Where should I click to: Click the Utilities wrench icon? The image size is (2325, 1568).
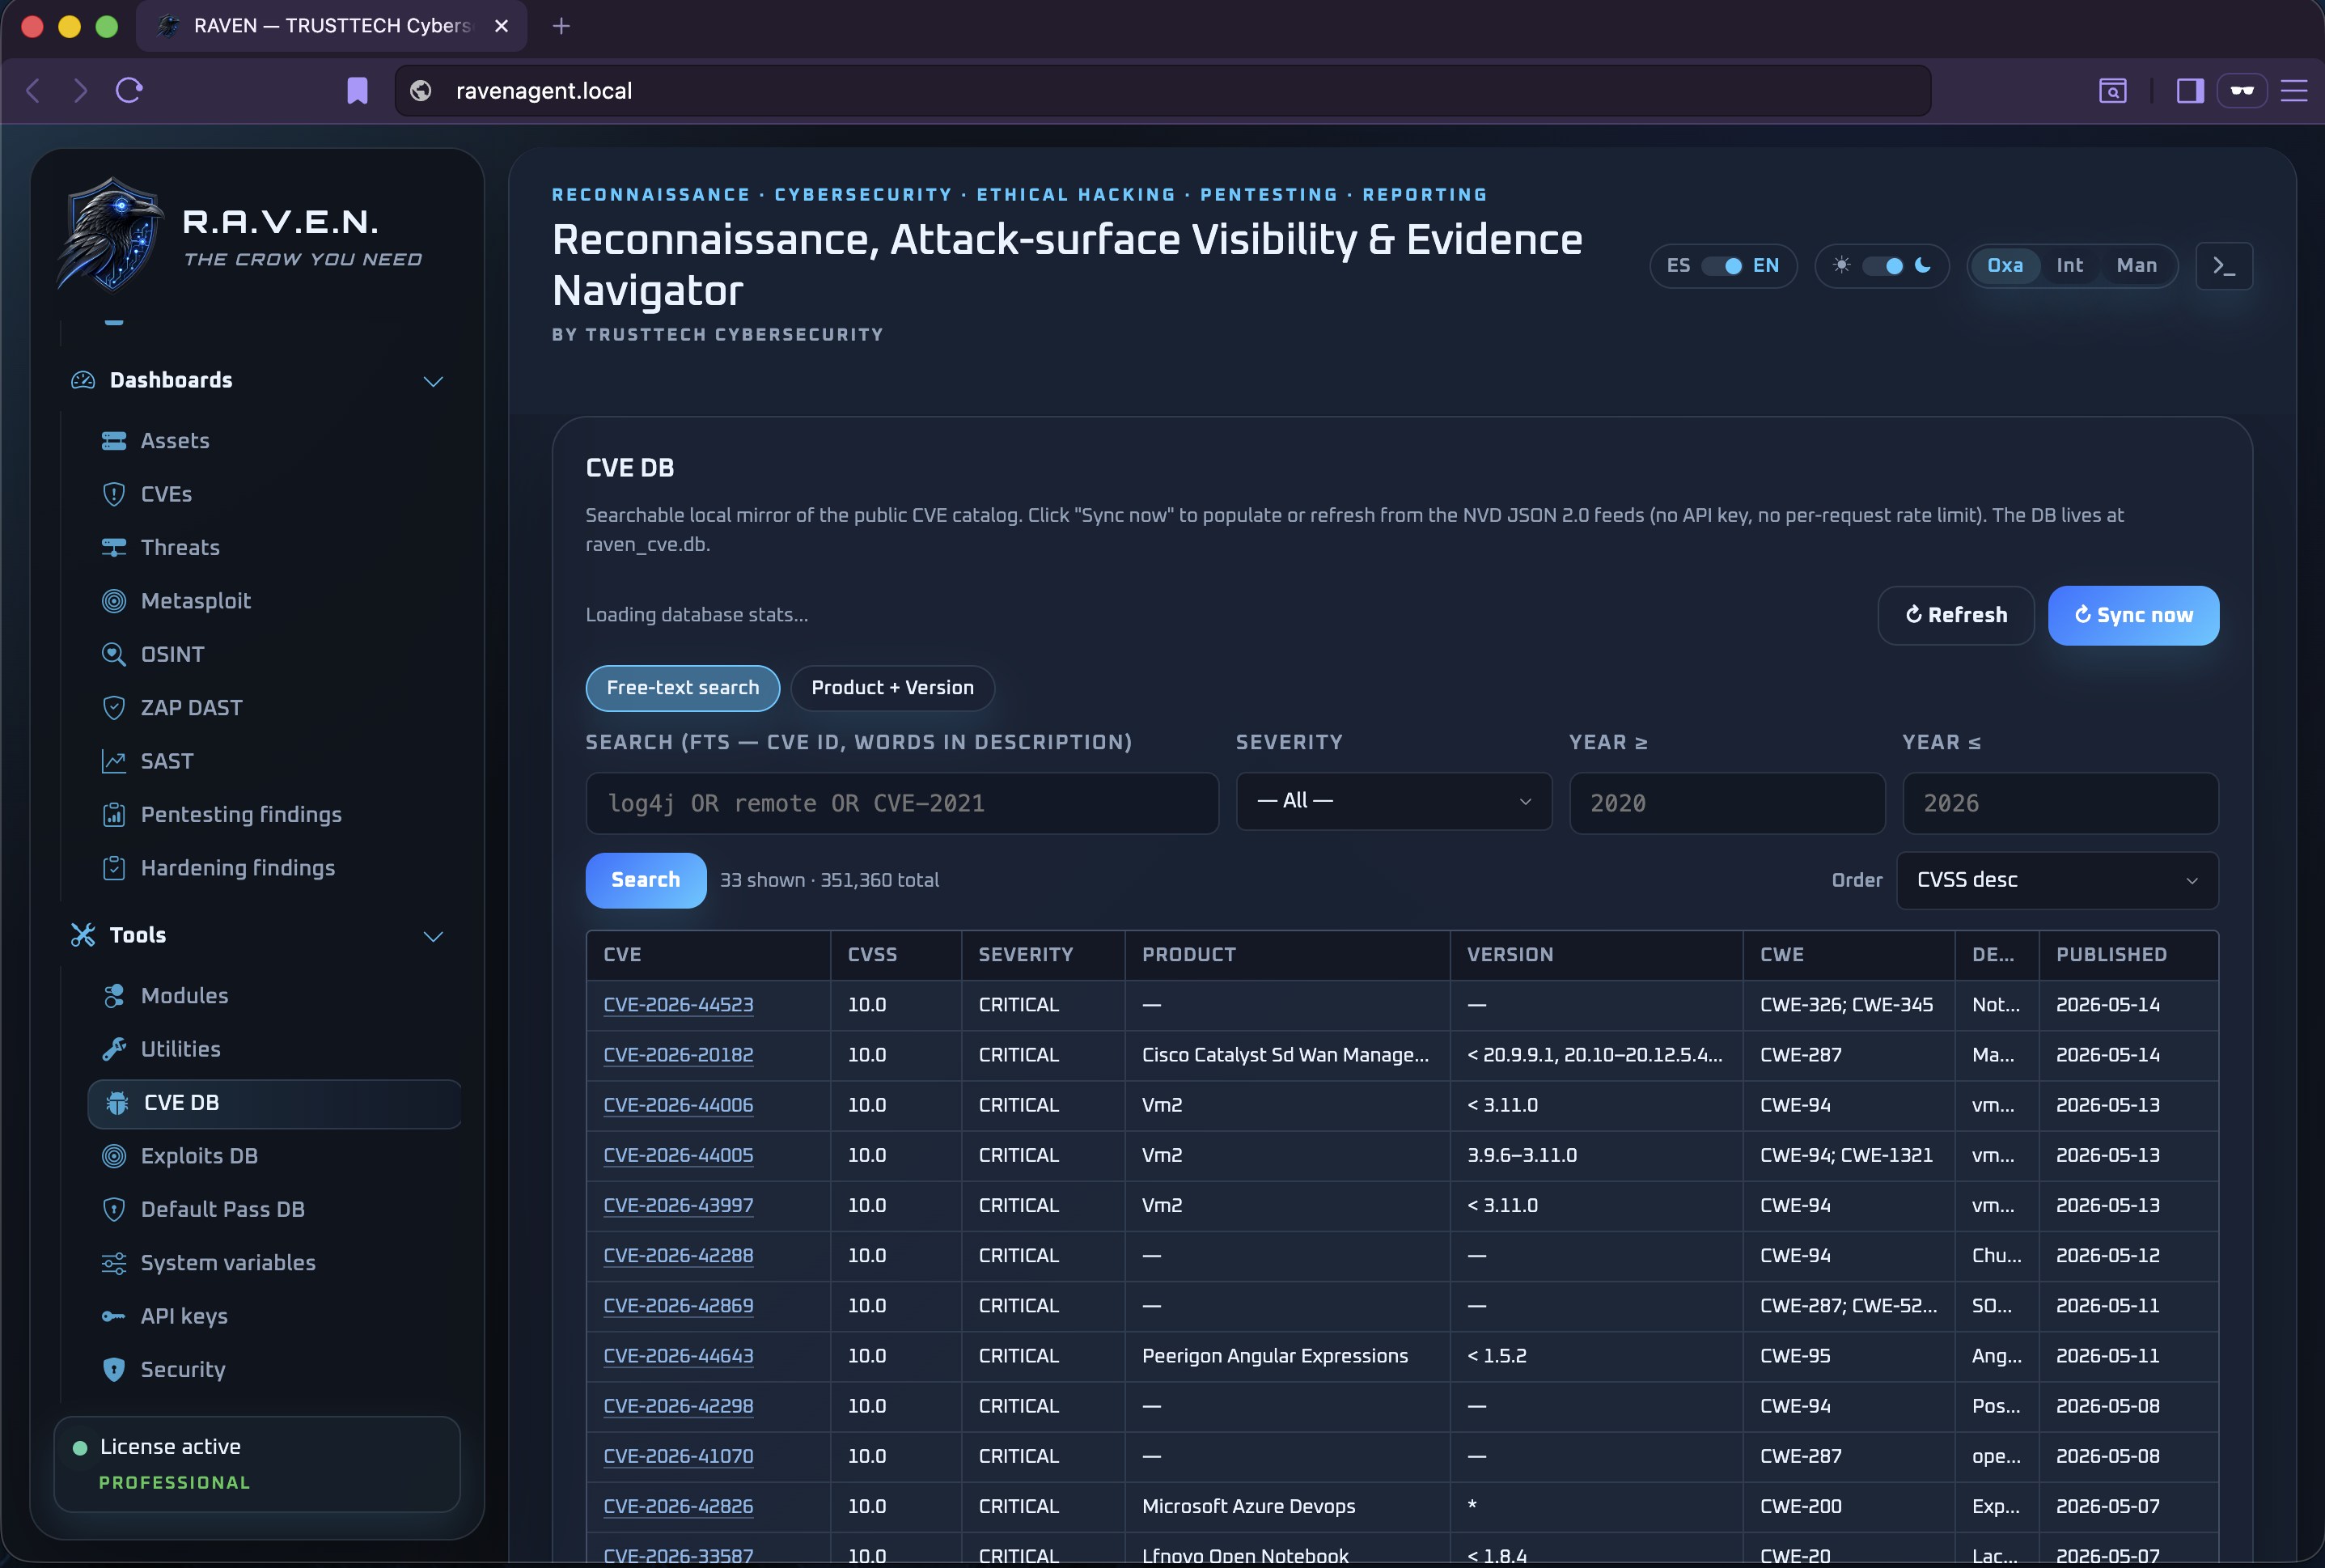click(x=114, y=1049)
